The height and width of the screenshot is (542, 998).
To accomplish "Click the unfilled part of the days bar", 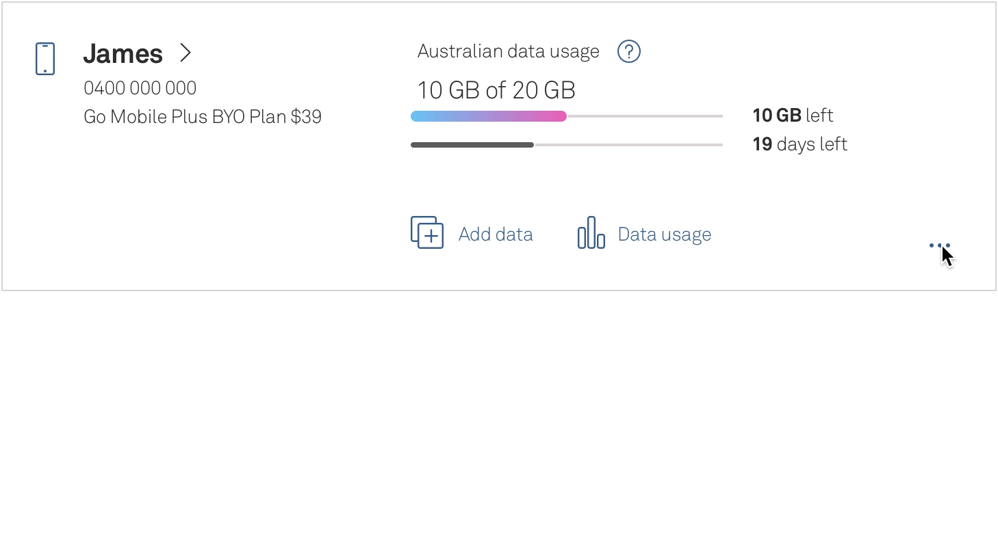I will coord(628,145).
